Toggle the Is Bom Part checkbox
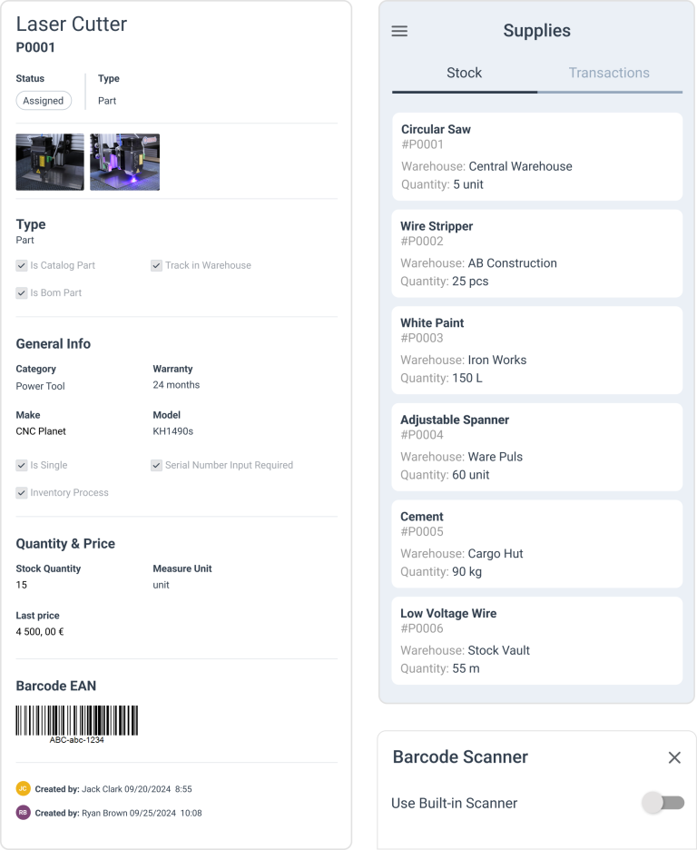This screenshot has width=697, height=850. point(21,292)
